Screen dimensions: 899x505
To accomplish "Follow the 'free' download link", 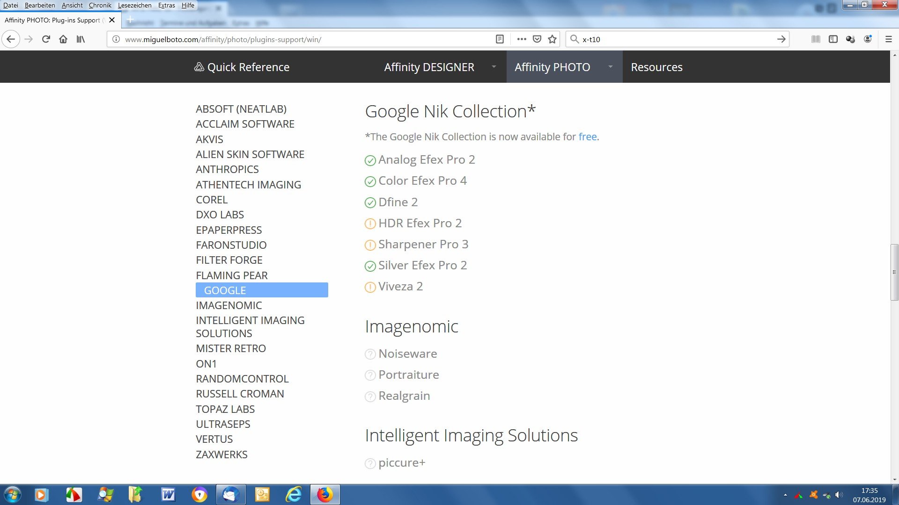I will [587, 137].
